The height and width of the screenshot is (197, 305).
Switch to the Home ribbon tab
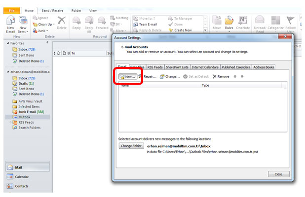point(29,11)
